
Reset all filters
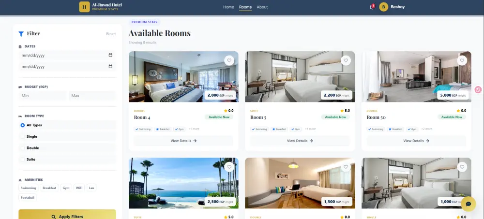(111, 34)
